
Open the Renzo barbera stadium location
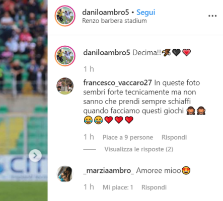pyautogui.click(x=114, y=21)
